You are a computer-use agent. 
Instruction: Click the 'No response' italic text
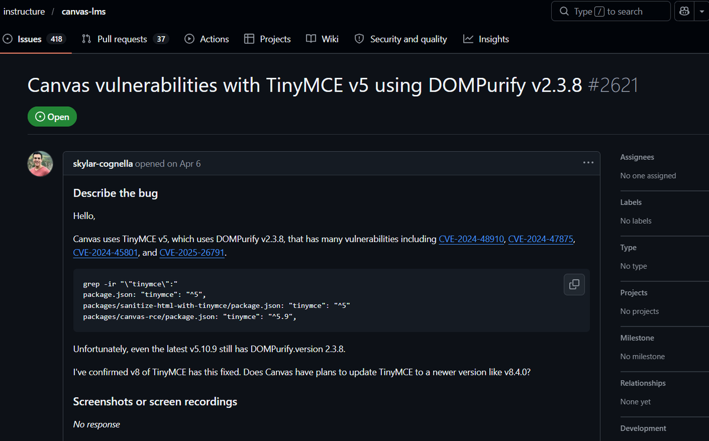point(96,424)
